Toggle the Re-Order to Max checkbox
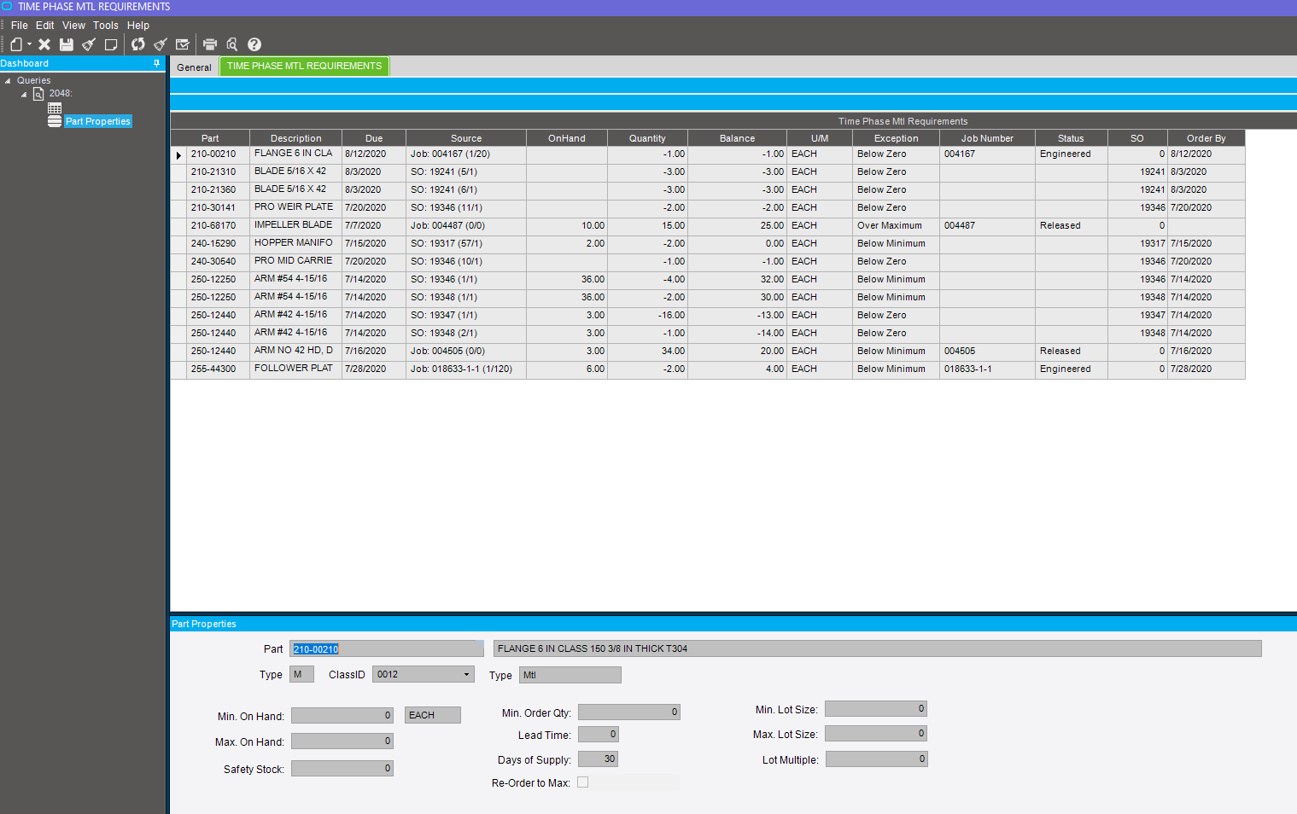This screenshot has width=1297, height=814. pos(583,782)
